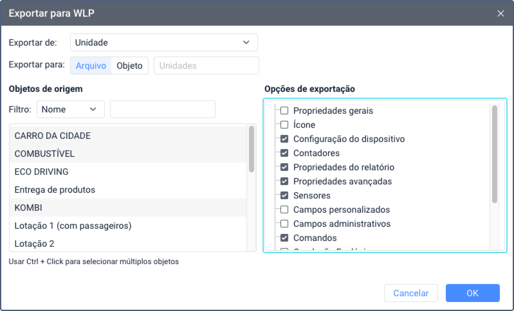Click the Unidades input field
Viewport: 514px width, 311px height.
(x=206, y=66)
